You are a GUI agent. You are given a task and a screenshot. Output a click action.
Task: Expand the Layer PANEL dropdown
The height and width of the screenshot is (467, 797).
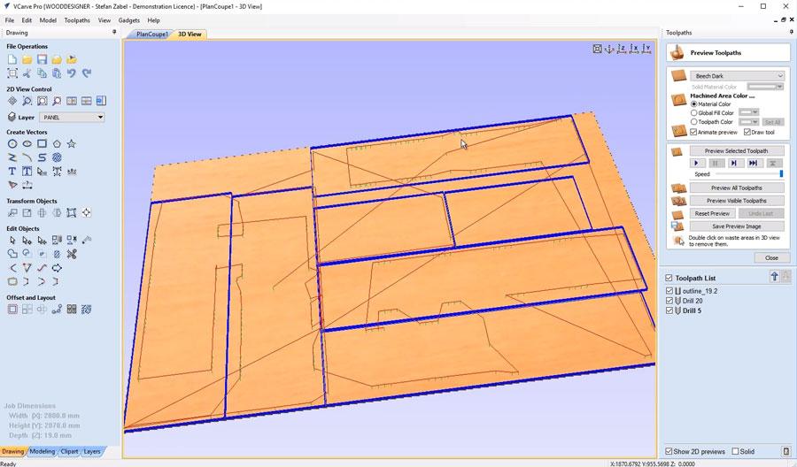72,117
